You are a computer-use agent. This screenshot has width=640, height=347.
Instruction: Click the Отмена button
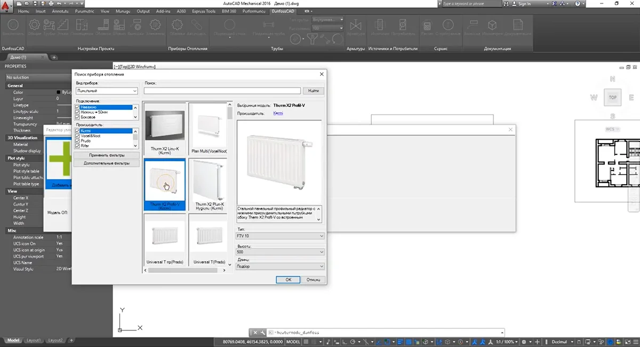tap(314, 279)
